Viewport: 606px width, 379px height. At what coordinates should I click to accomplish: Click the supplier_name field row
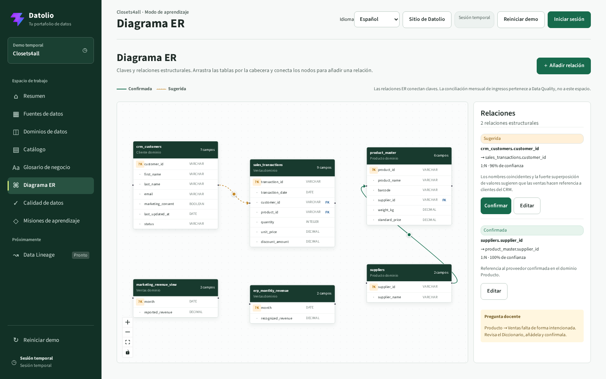[409, 297]
